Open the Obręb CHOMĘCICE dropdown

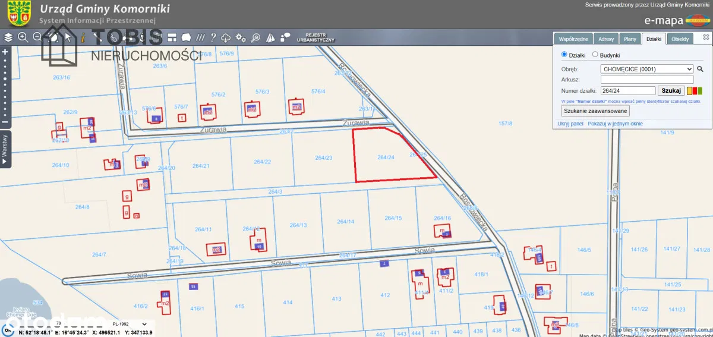click(647, 69)
